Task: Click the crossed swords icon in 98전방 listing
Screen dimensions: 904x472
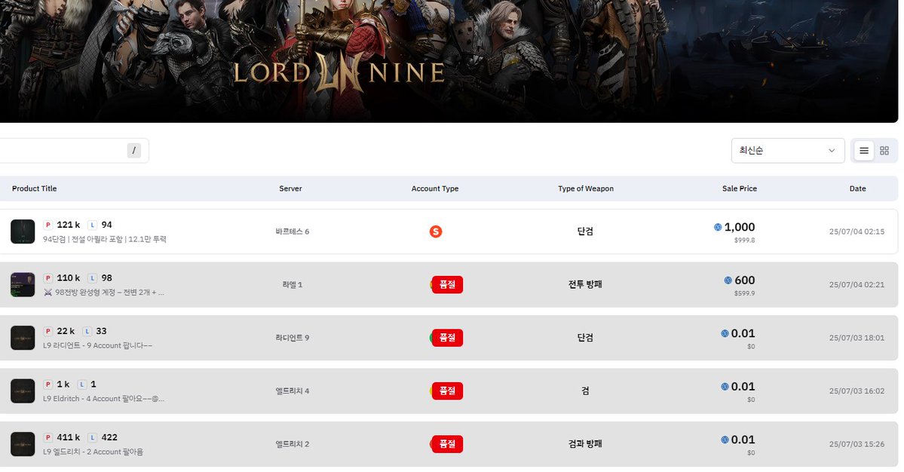Action: point(47,293)
